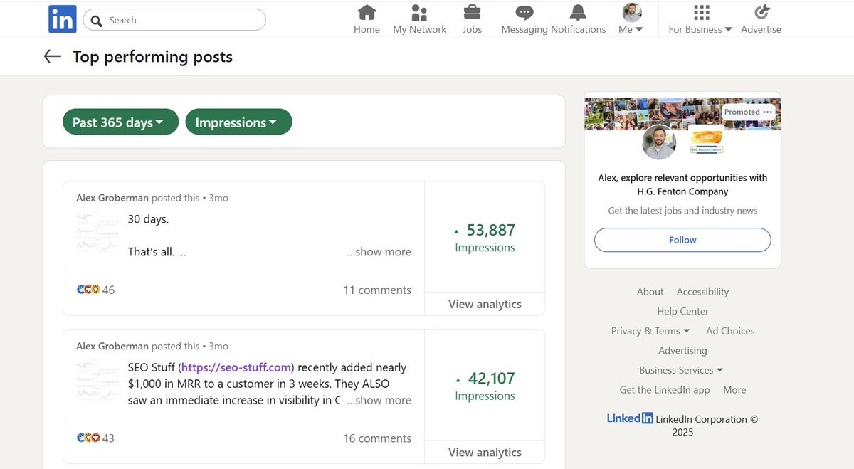Show more of the '30 days.' post
Screen dimensions: 854x469
379,252
